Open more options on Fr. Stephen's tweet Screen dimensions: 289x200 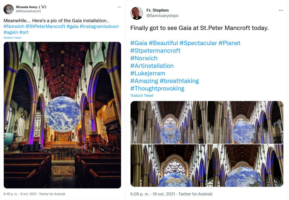pos(281,11)
